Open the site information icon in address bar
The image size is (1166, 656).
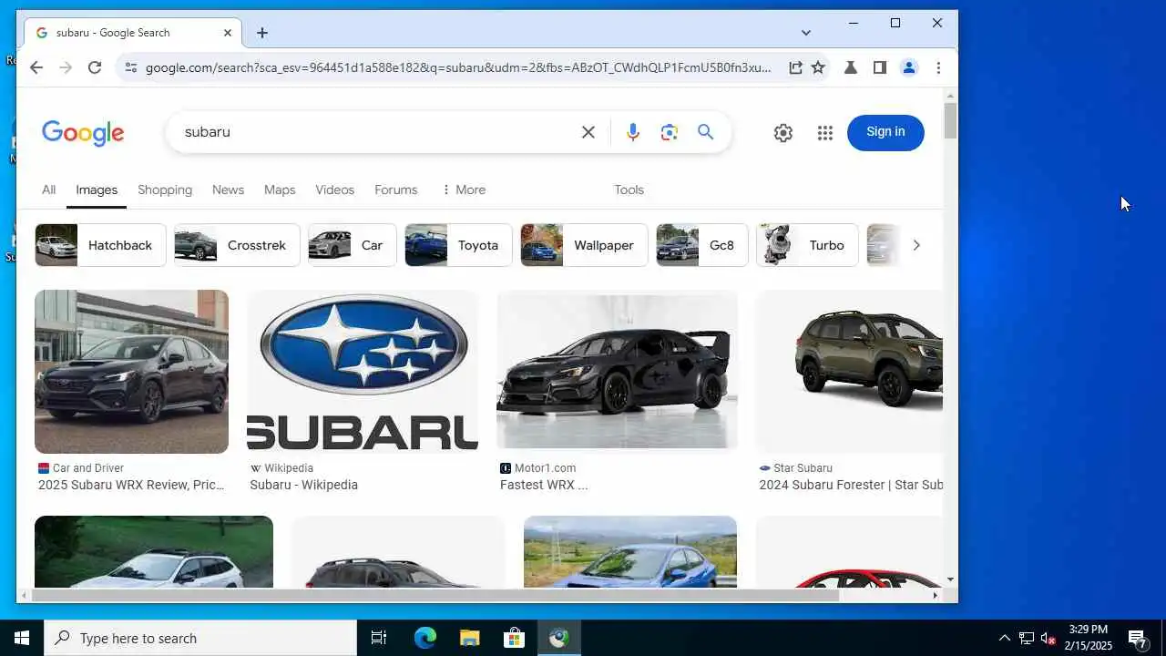point(130,67)
